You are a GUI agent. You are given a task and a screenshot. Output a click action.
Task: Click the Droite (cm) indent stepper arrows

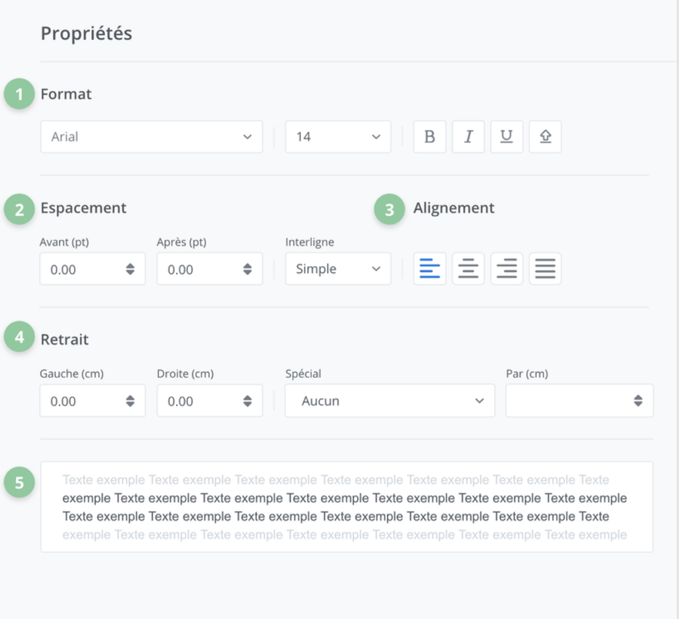coord(247,401)
